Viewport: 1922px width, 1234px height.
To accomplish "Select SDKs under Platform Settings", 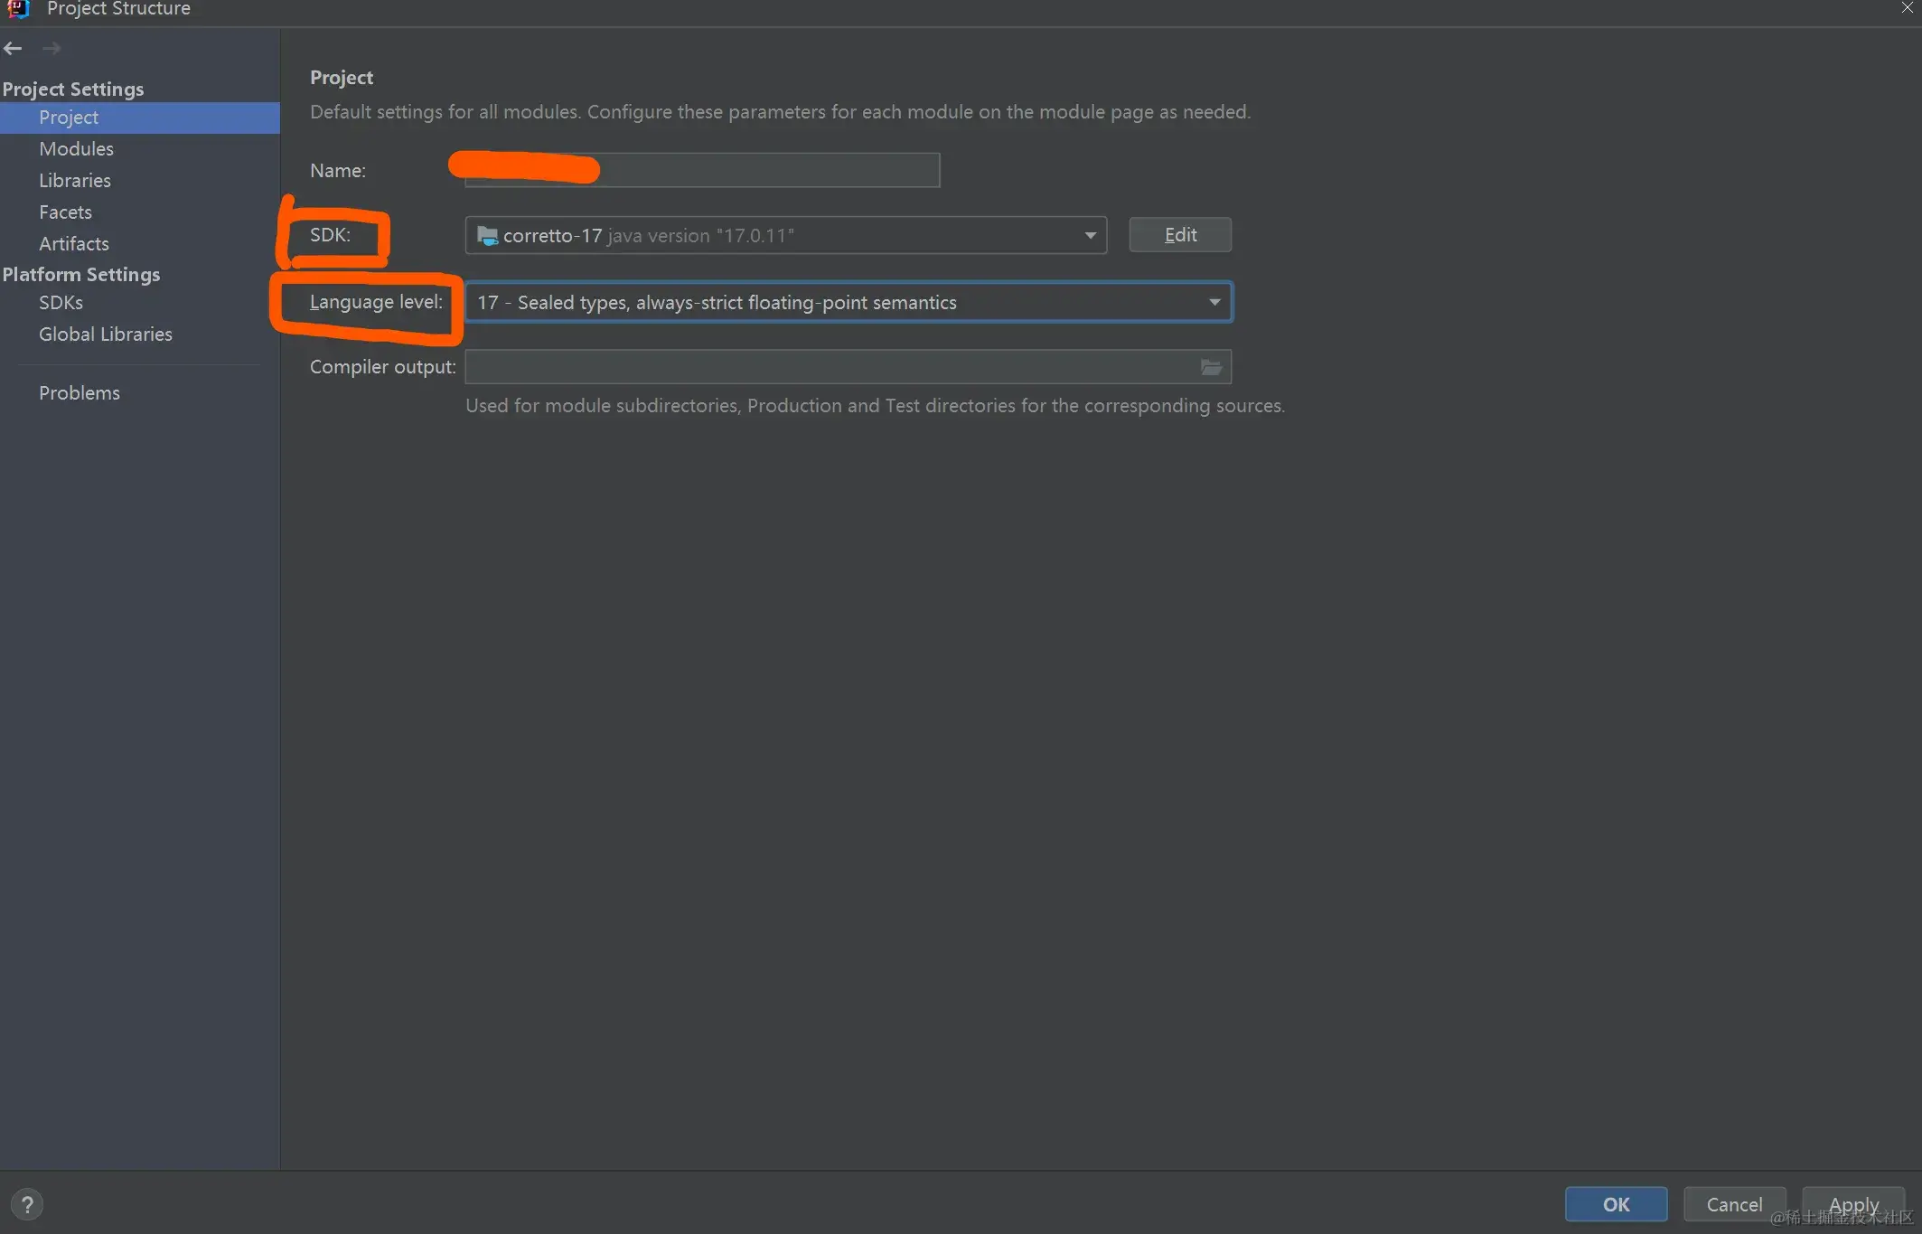I will [61, 302].
